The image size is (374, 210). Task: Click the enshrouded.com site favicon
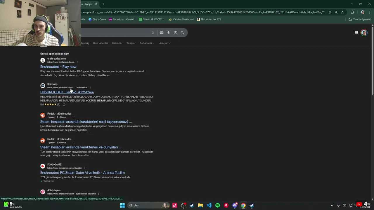pos(43,60)
